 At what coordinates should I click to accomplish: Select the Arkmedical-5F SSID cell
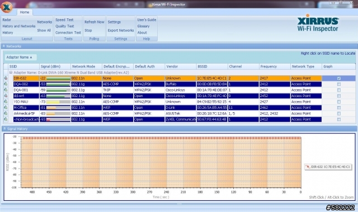pos(26,113)
